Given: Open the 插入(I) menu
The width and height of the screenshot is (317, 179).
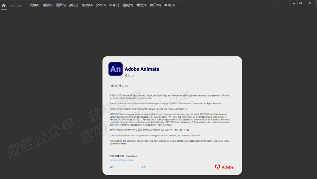Looking at the screenshot, I should pyautogui.click(x=74, y=5).
